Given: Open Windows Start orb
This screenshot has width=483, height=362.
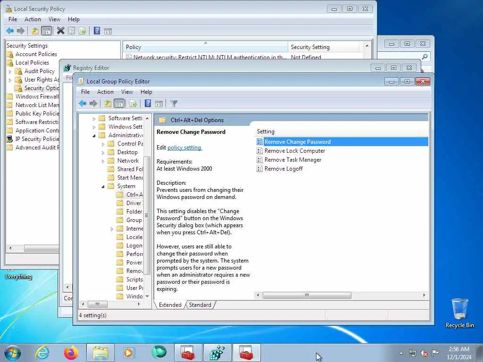Looking at the screenshot, I should point(13,353).
